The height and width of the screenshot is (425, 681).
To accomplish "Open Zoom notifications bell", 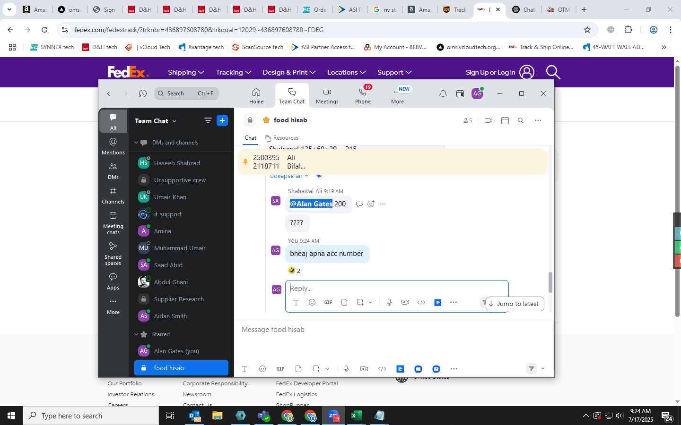I will 443,93.
